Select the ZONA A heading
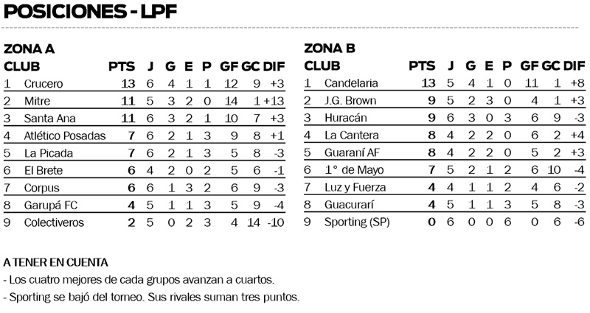The height and width of the screenshot is (313, 590). click(x=29, y=49)
